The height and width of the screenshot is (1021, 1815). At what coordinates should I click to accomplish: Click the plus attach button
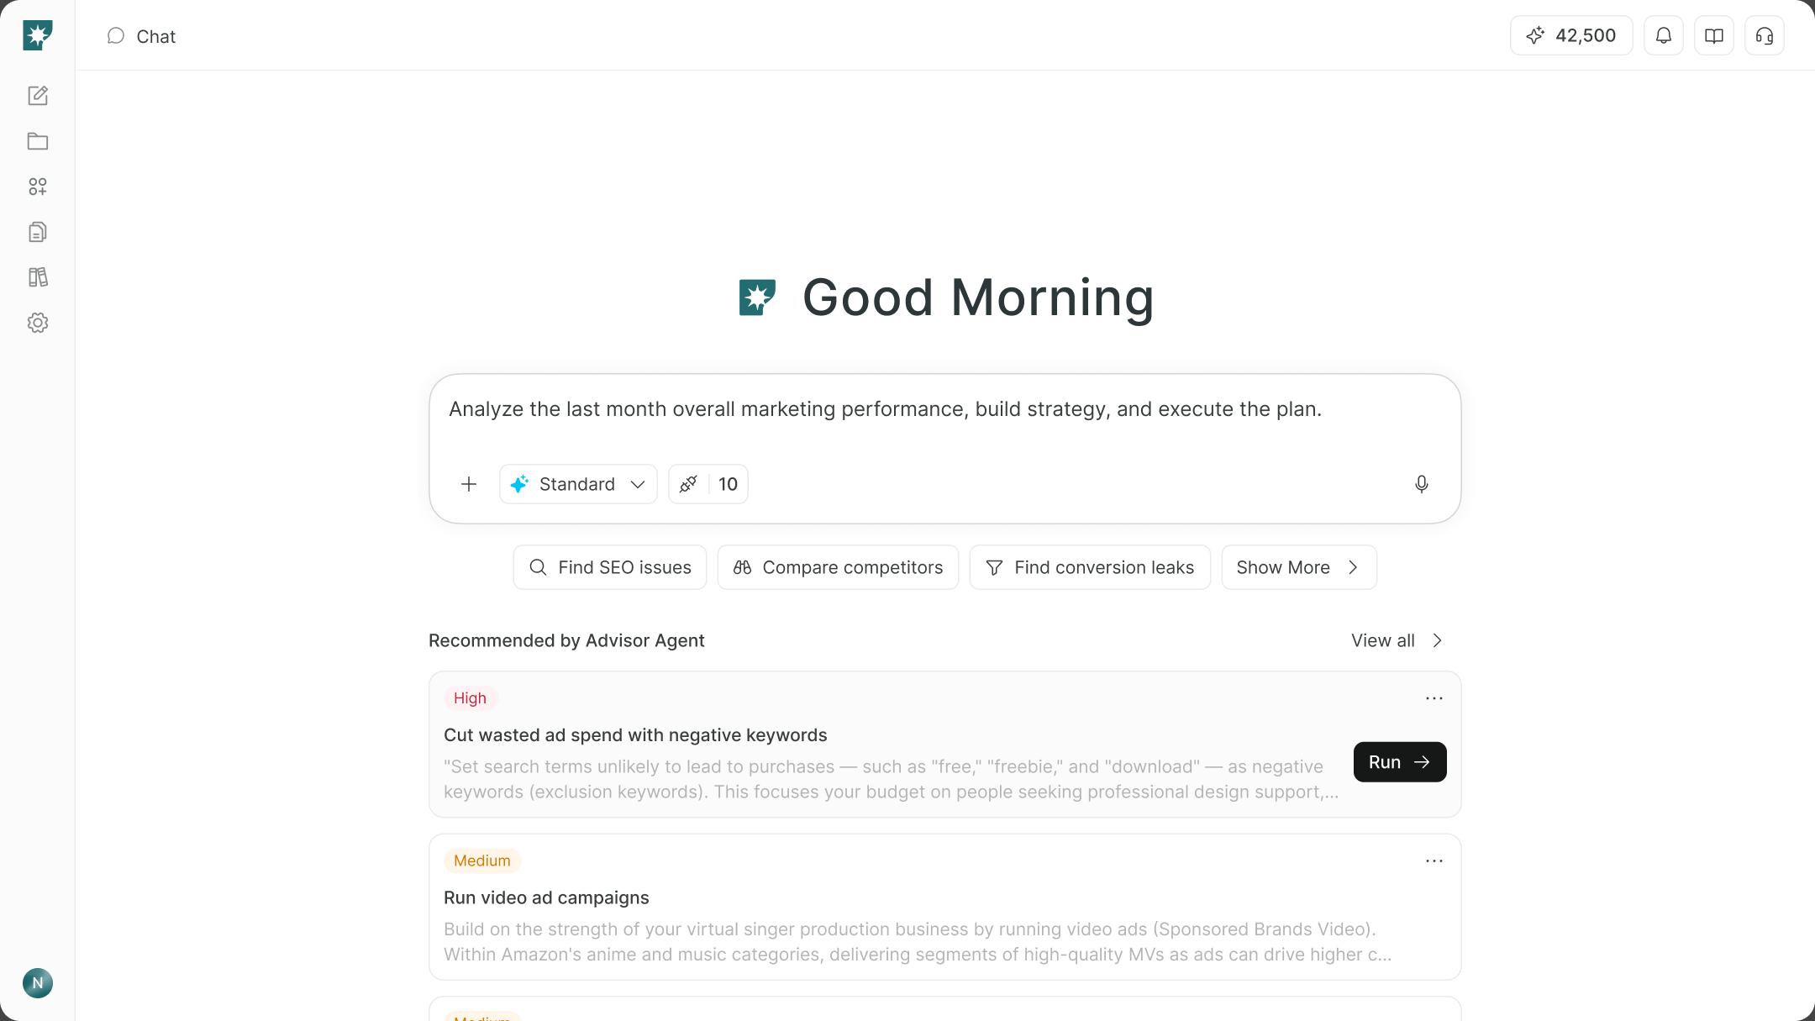469,484
